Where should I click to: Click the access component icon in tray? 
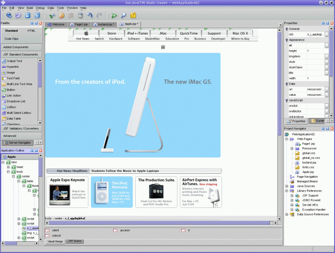pos(116,230)
